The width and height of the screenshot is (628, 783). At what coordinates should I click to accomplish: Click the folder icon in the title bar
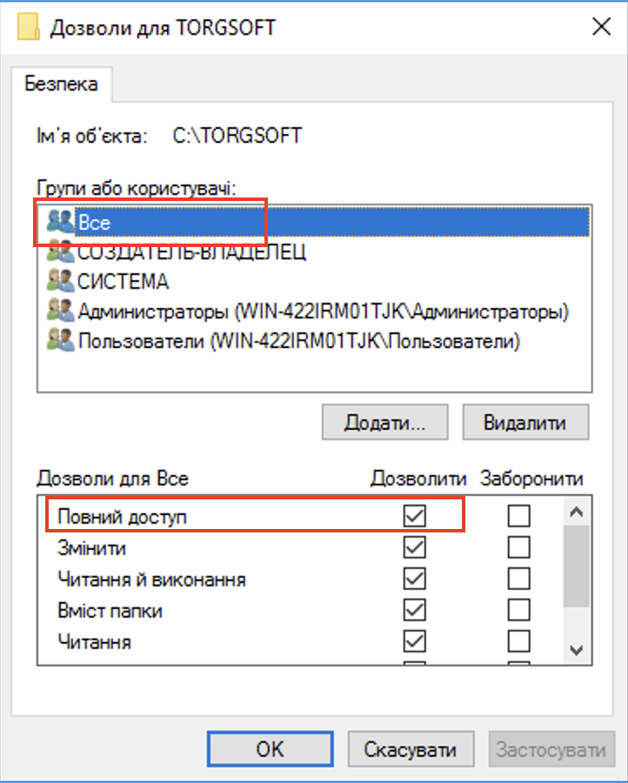point(25,26)
